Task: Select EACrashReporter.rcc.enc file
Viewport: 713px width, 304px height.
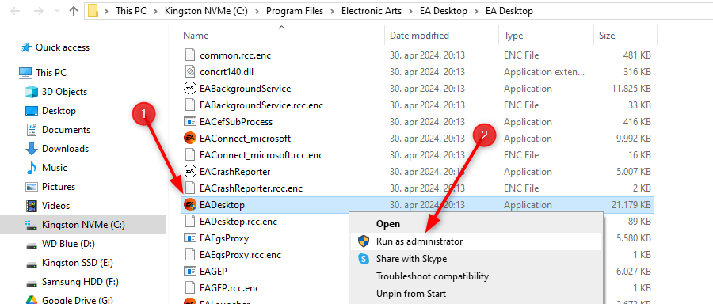Action: tap(251, 188)
